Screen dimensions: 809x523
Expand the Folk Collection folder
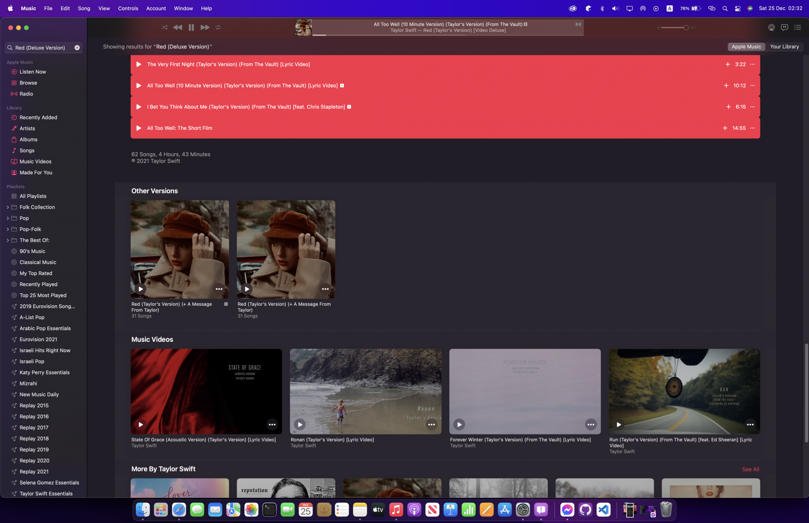(8, 207)
